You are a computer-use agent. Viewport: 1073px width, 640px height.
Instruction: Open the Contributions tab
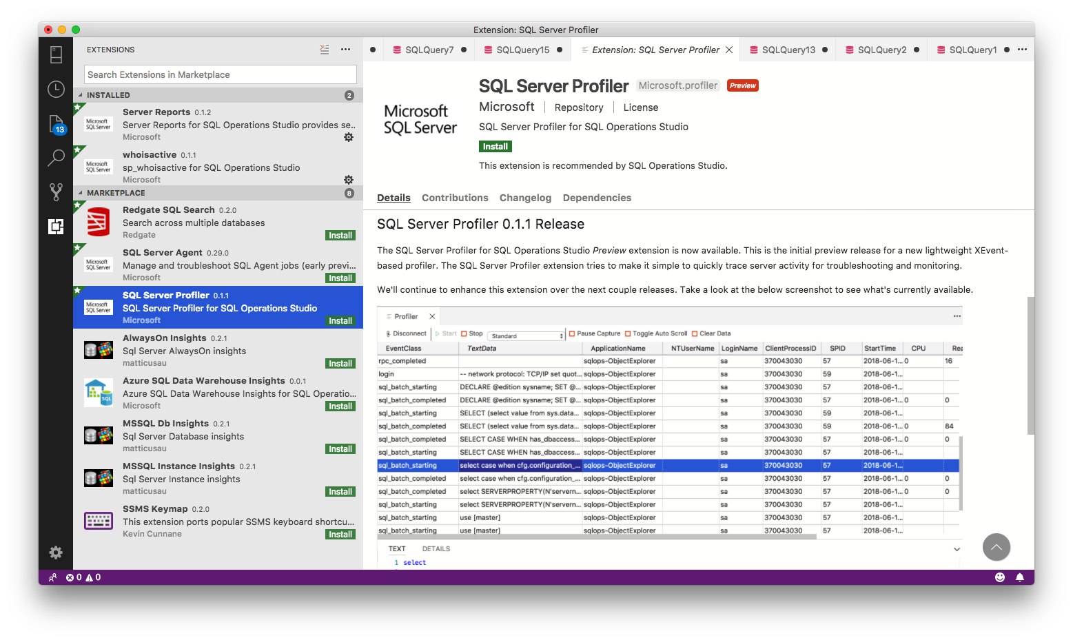pos(455,198)
